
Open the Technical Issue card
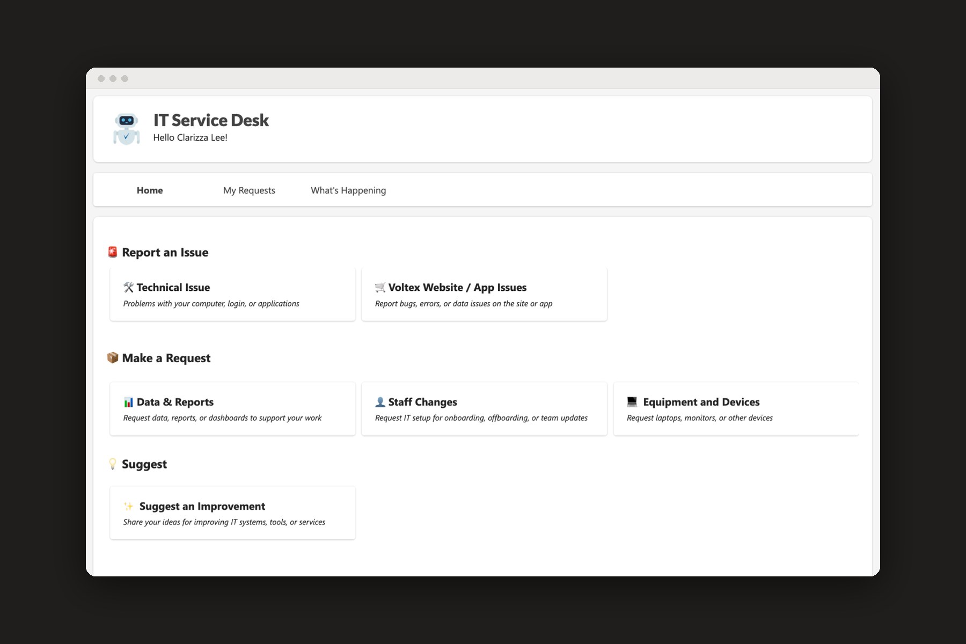232,294
